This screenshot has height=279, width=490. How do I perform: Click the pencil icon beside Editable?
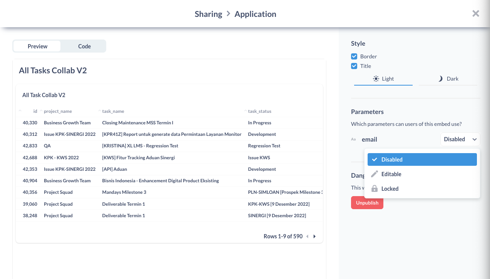(374, 174)
